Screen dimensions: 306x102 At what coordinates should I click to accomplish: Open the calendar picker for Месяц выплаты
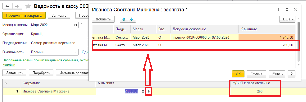pyautogui.click(x=76, y=25)
